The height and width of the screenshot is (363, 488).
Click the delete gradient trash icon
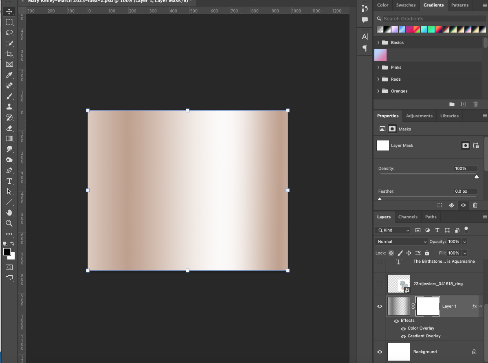point(475,104)
